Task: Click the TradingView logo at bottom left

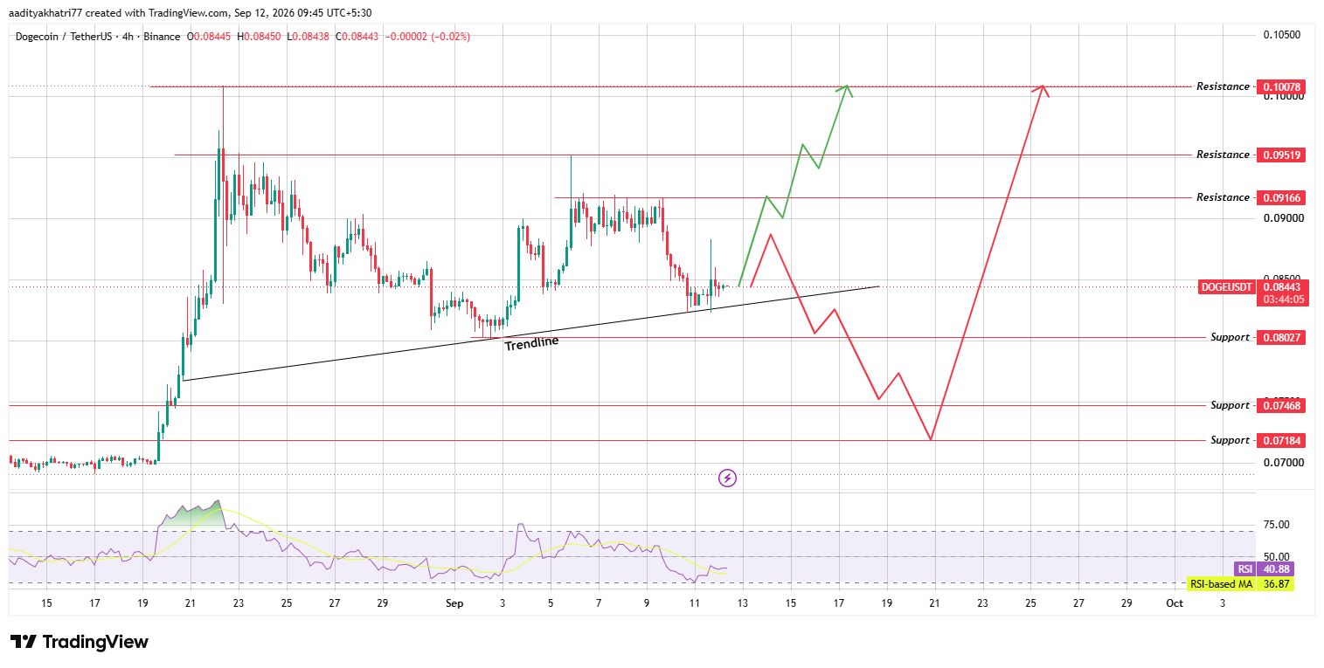Action: tap(80, 642)
